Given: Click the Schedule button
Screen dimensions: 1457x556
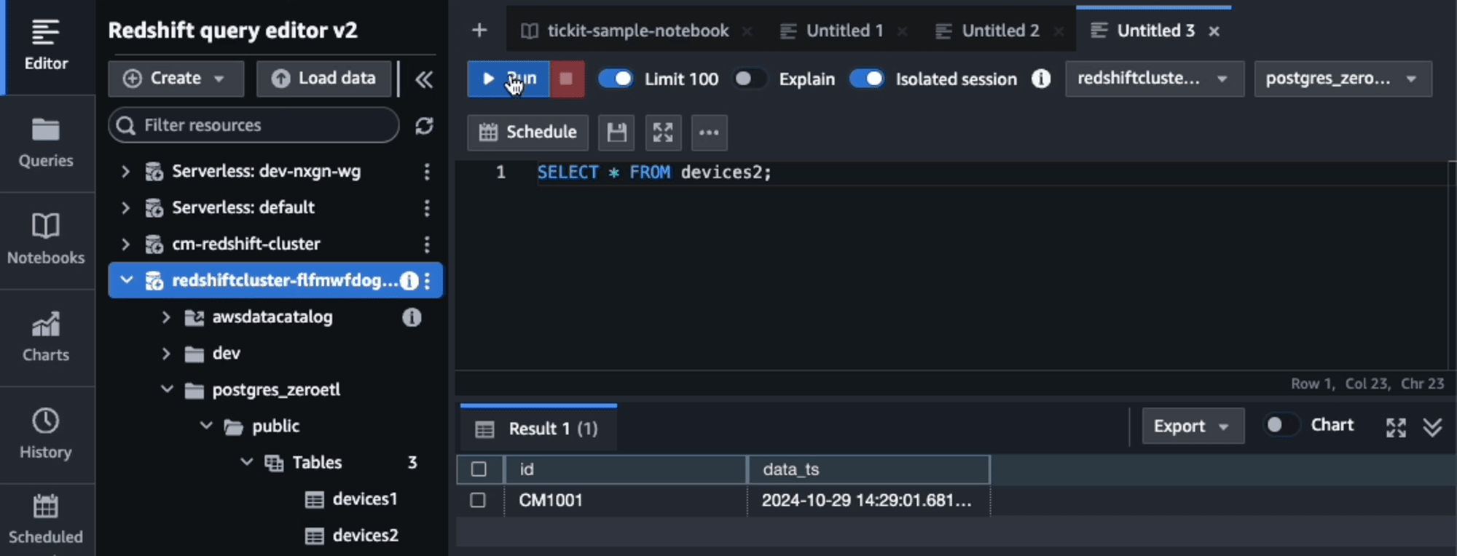Looking at the screenshot, I should click(x=528, y=132).
